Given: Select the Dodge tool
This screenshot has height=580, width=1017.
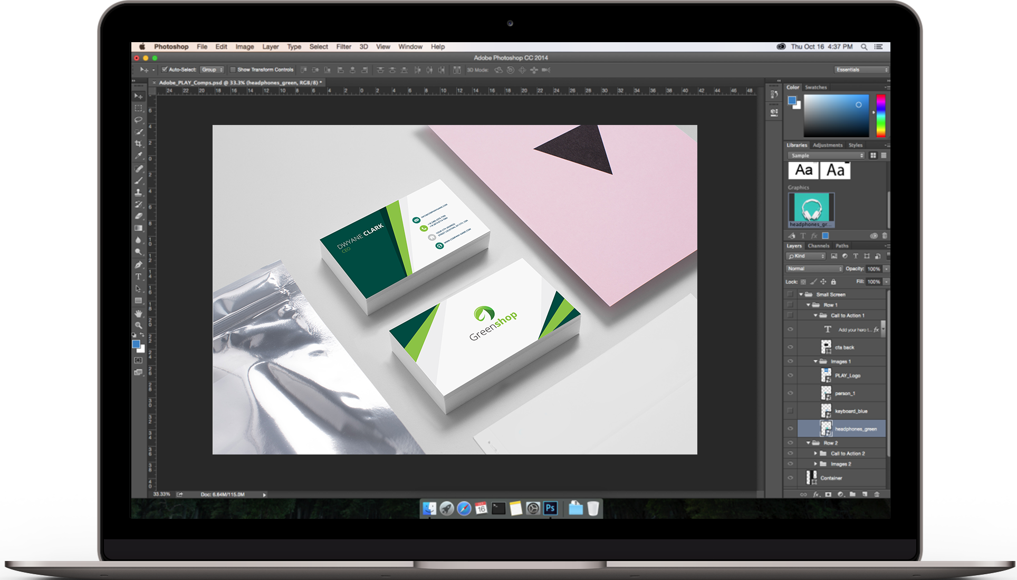Looking at the screenshot, I should (138, 253).
